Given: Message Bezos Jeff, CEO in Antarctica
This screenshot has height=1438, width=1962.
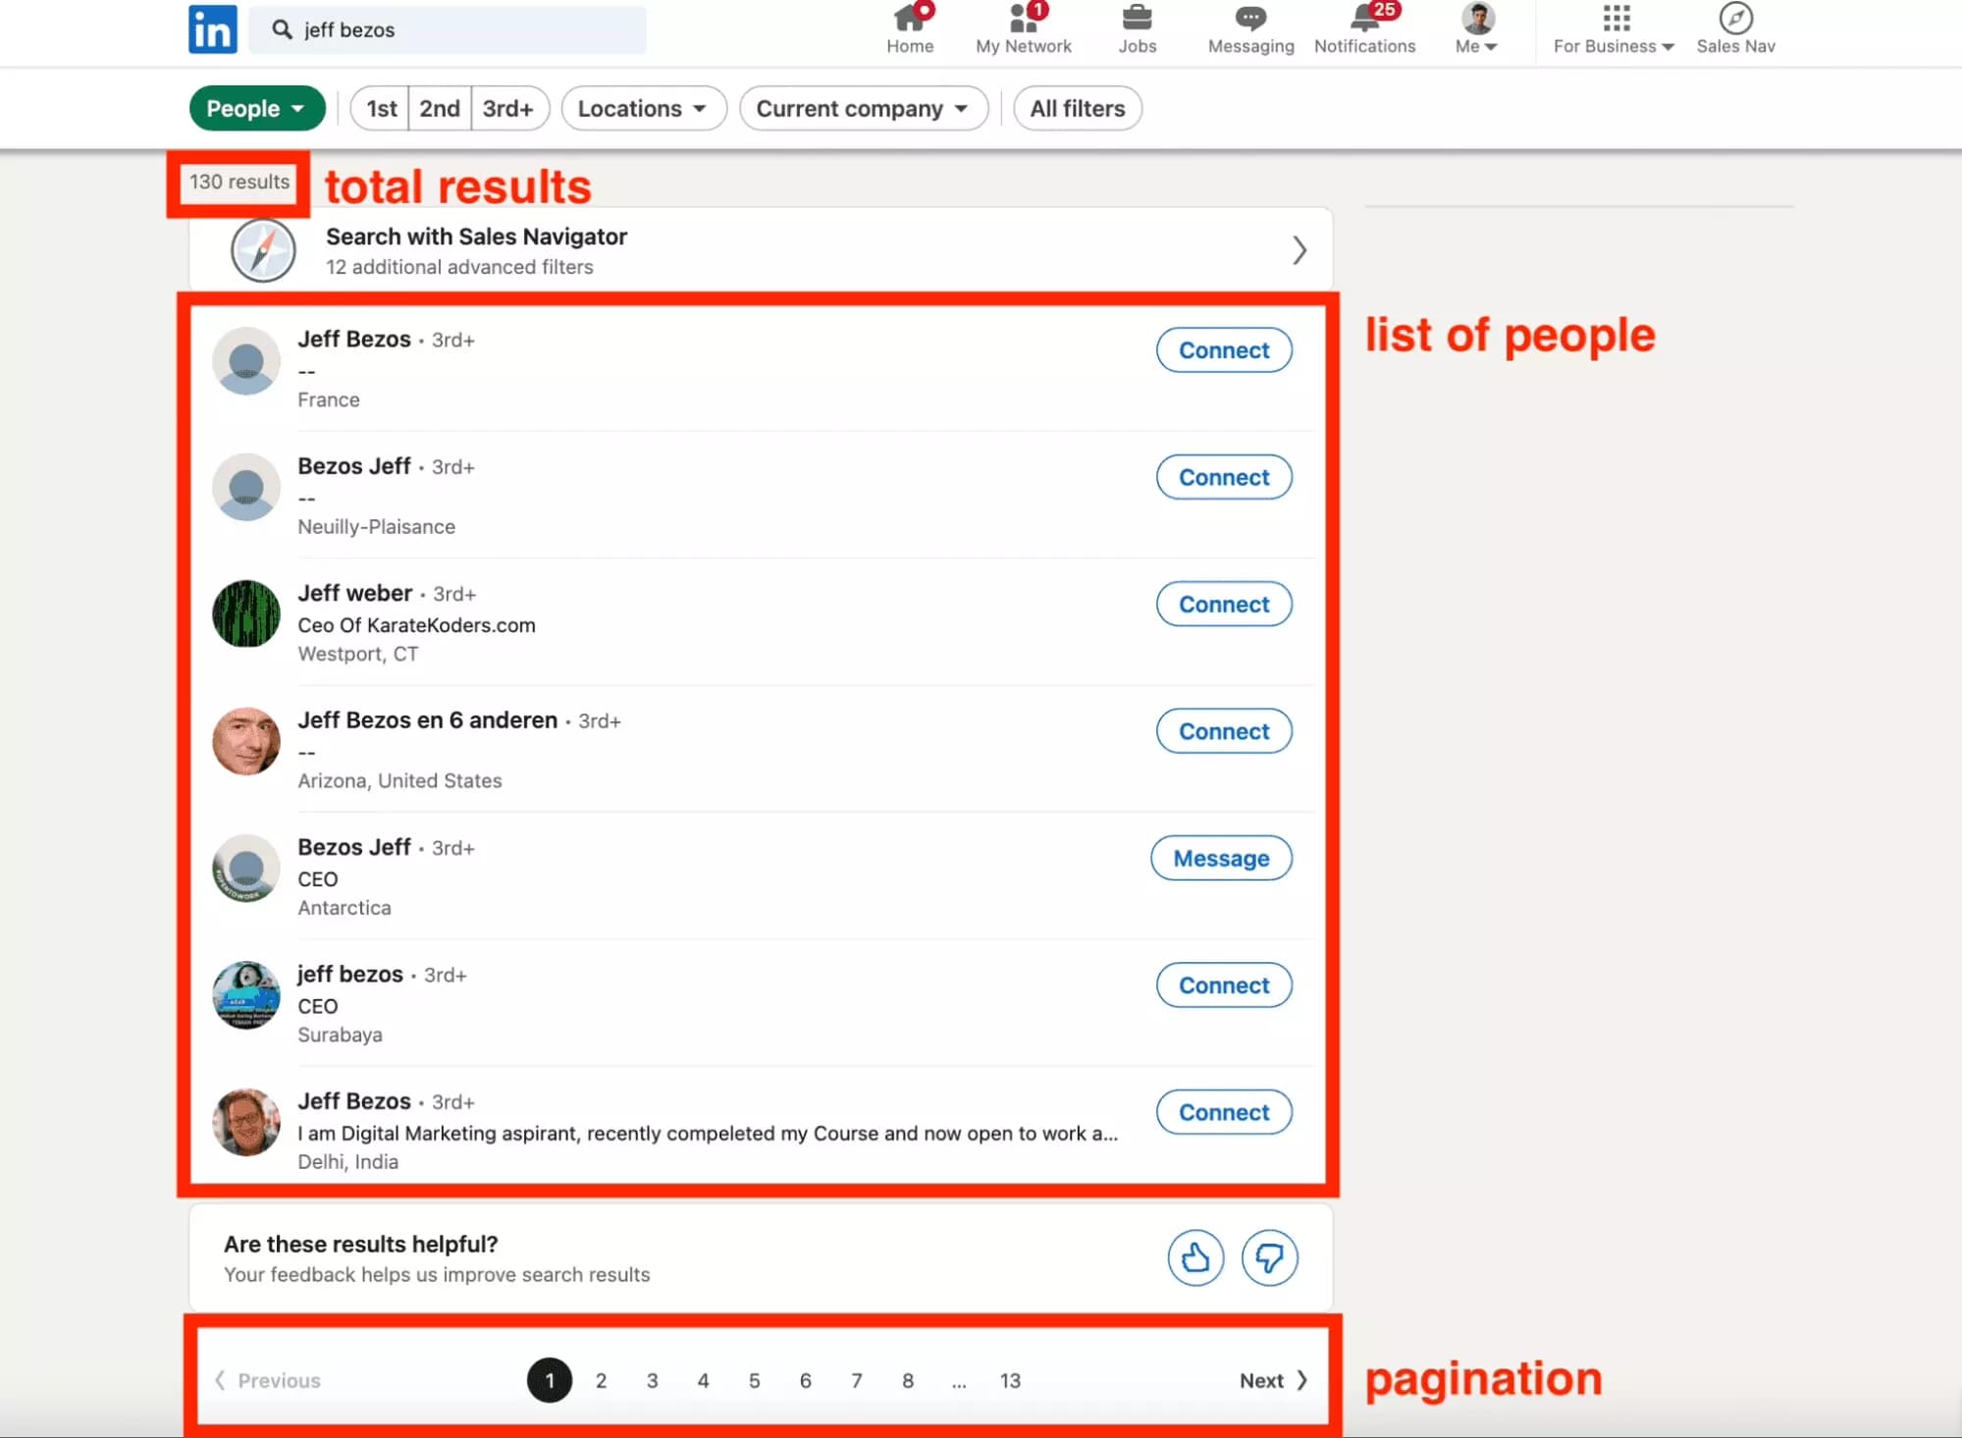Looking at the screenshot, I should (x=1220, y=858).
